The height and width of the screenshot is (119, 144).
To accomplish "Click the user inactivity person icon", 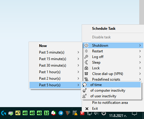I will pyautogui.click(x=84, y=96).
